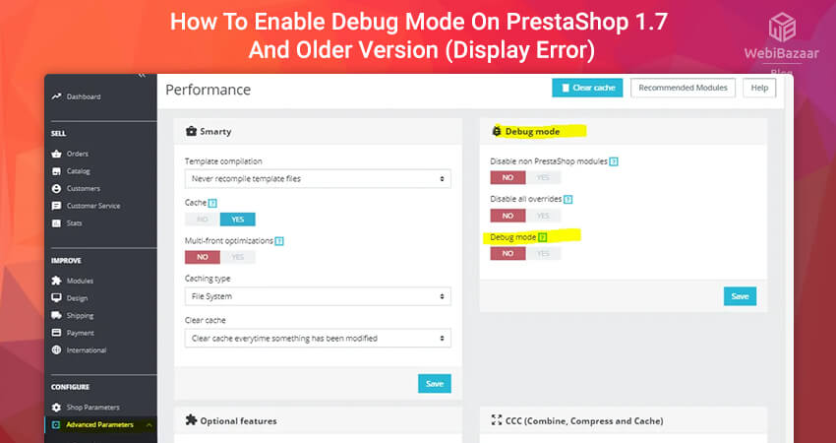
Task: Click the Modules puzzle icon
Action: pos(56,281)
